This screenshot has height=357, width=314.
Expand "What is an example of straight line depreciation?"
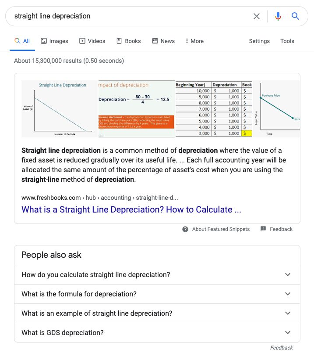pos(157,314)
